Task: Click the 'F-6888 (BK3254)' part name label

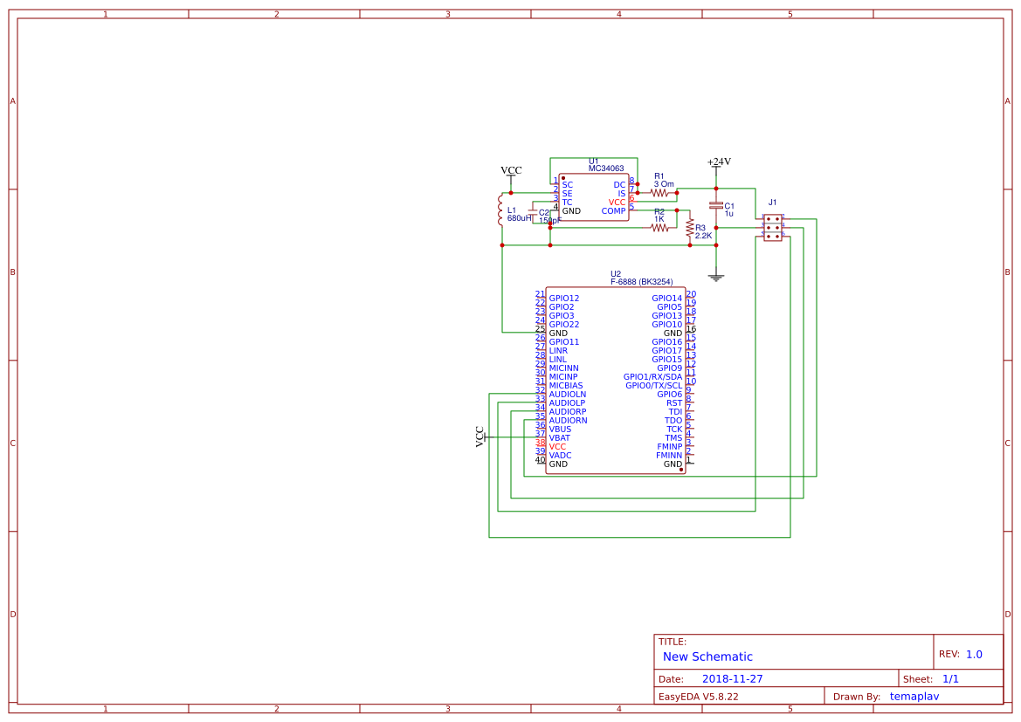Action: click(641, 282)
